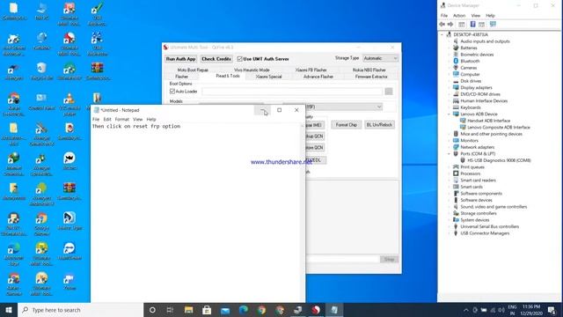This screenshot has height=317, width=563.
Task: Expand the Display adapters node
Action: (449, 88)
